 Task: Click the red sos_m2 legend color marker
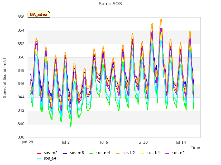[x=39, y=153]
